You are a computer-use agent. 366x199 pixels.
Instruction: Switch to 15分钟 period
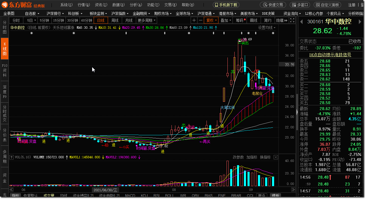coord(59,20)
